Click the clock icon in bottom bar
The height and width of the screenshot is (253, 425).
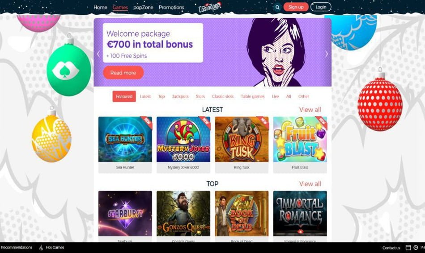click(x=416, y=248)
